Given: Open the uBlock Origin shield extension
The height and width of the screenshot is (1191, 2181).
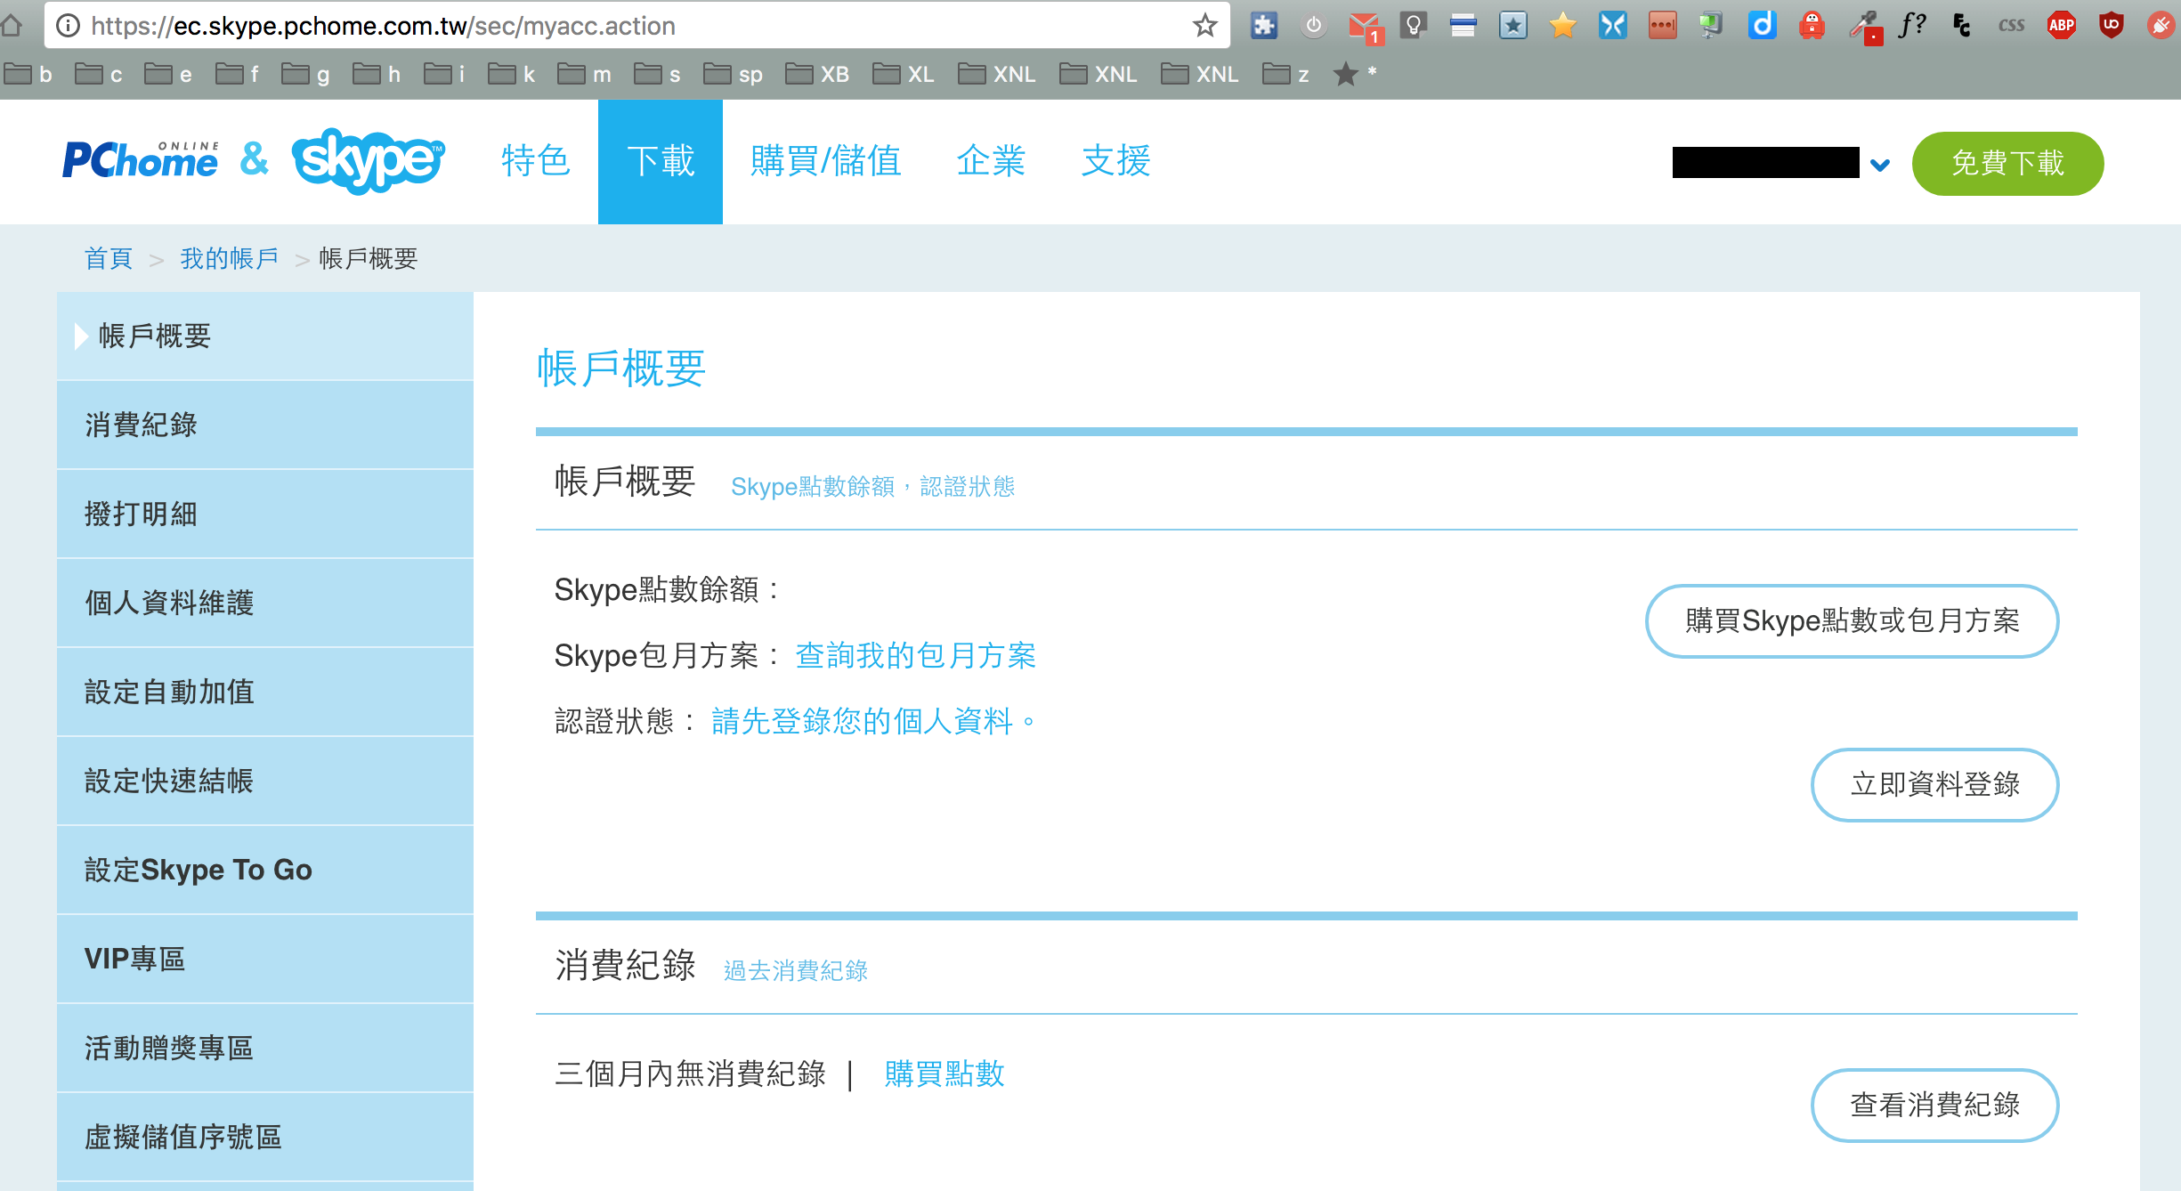Looking at the screenshot, I should click(x=2111, y=26).
